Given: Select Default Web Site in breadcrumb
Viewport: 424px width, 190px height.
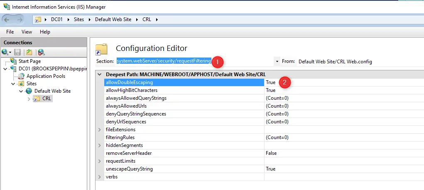Looking at the screenshot, I should (113, 19).
